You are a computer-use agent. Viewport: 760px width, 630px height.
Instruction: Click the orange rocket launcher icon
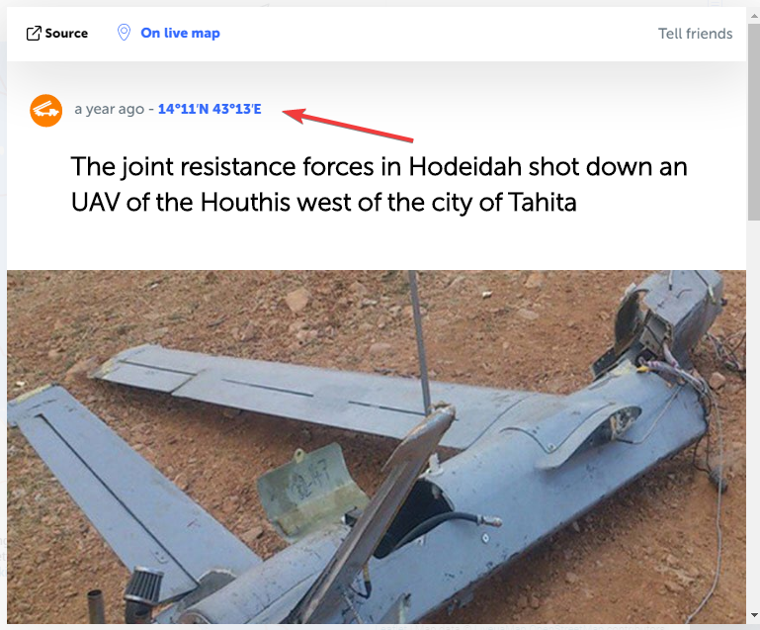coord(46,111)
